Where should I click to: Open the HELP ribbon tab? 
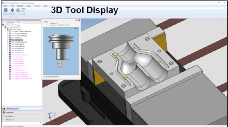46,6
